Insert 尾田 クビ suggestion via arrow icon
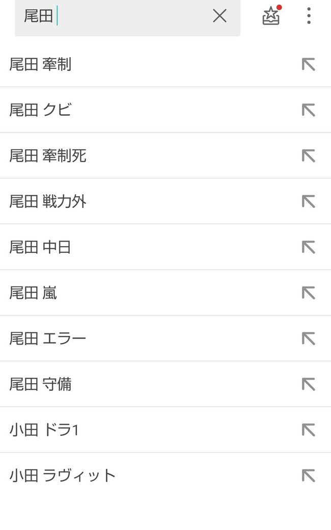Viewport: 331px width, 530px height. [x=309, y=110]
